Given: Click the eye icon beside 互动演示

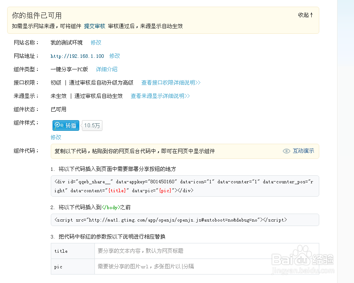Looking at the screenshot, I should click(x=286, y=151).
